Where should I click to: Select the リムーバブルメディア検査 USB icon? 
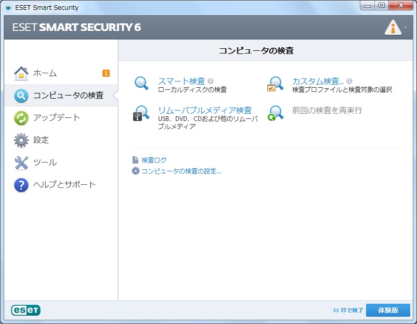click(x=141, y=113)
